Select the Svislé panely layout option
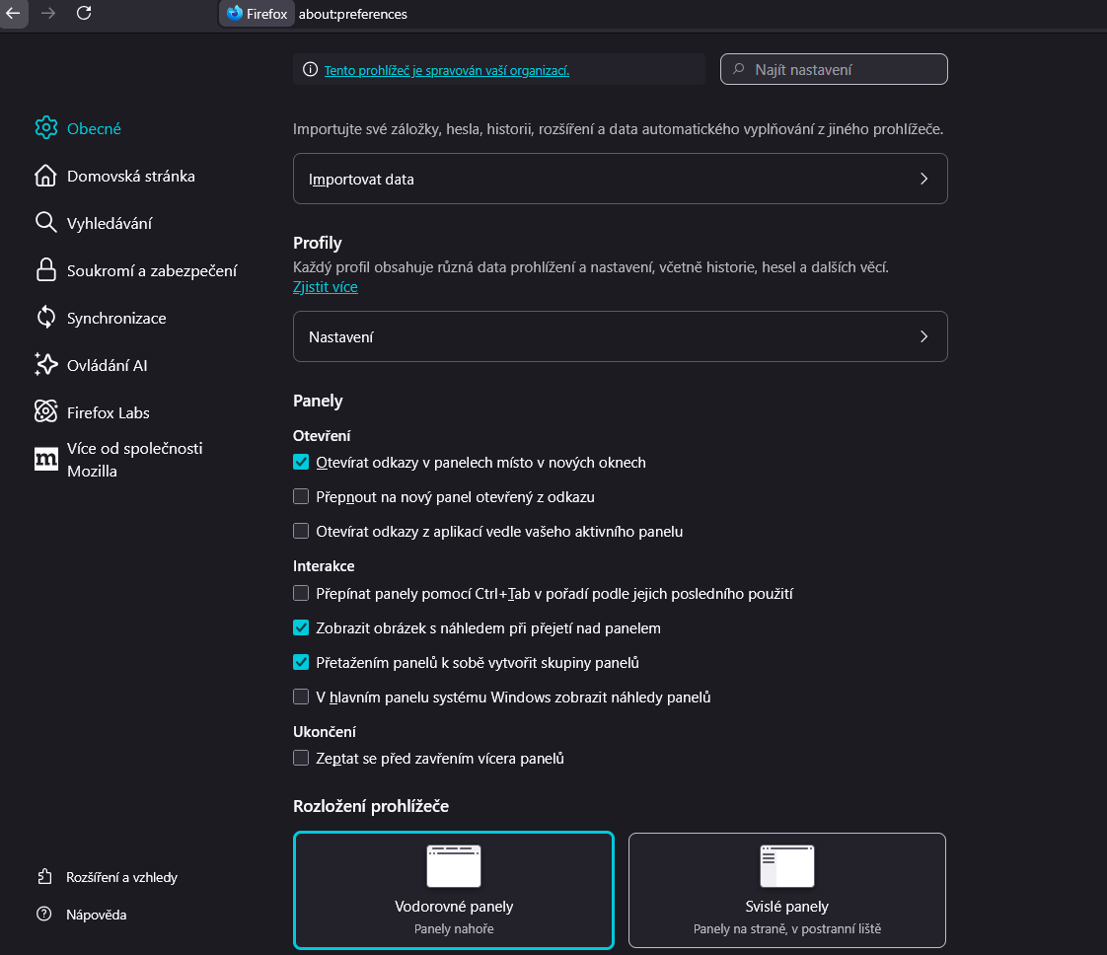 point(787,890)
